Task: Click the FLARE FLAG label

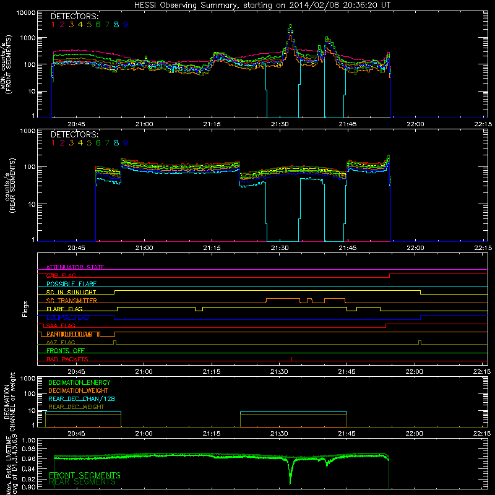Action: click(x=64, y=309)
